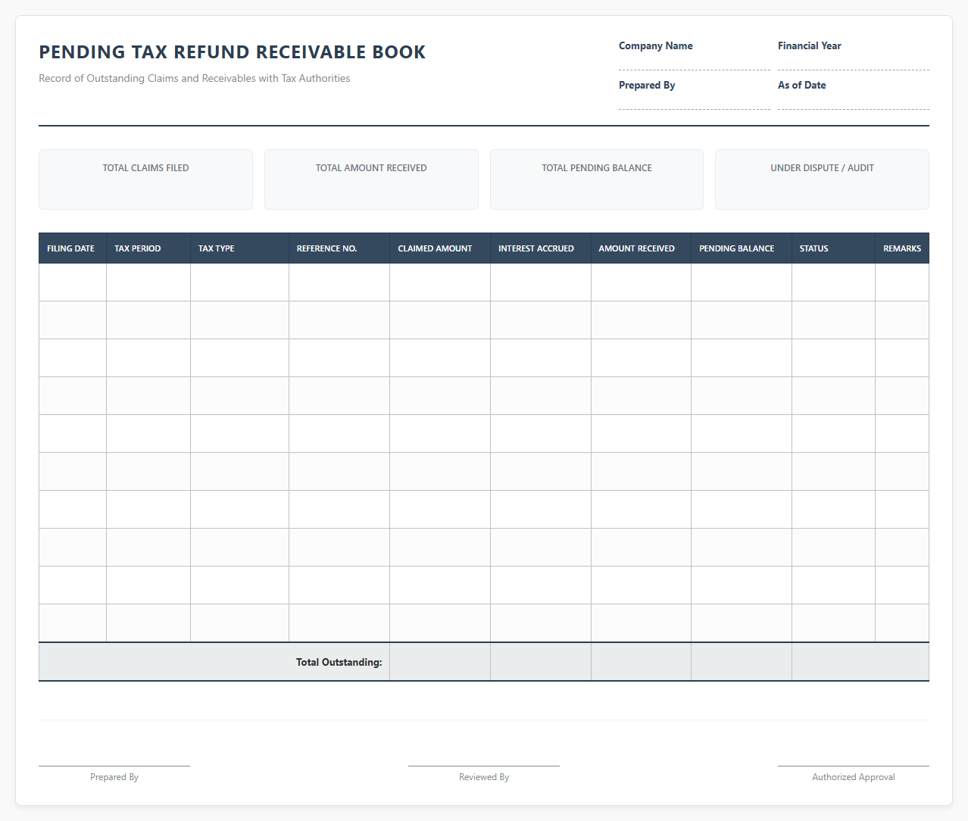Click the Company Name input line
The height and width of the screenshot is (821, 968).
coord(694,62)
